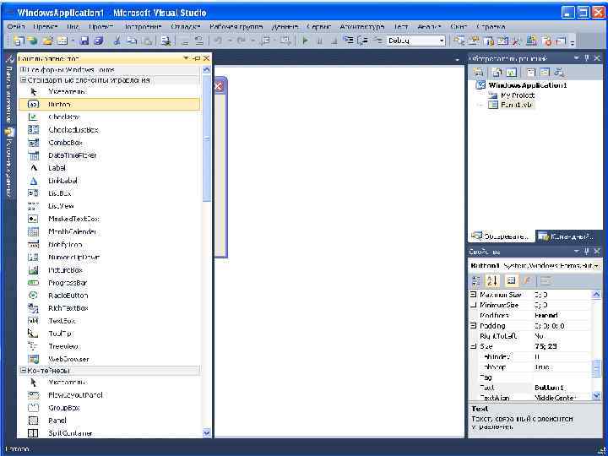Select the Panel container control
Screen dimensions: 608x456
(x=109, y=421)
